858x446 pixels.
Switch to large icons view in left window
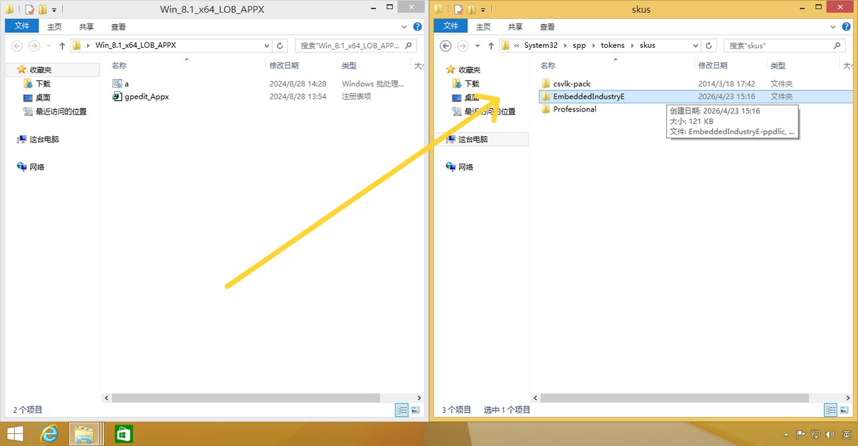coord(416,410)
